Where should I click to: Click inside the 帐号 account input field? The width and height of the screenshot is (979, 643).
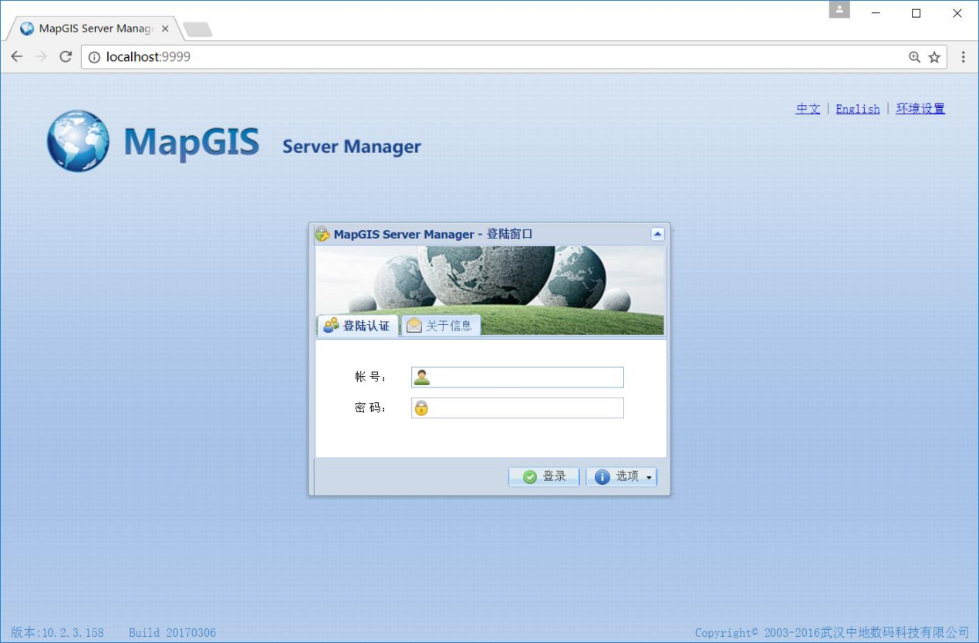tap(525, 377)
